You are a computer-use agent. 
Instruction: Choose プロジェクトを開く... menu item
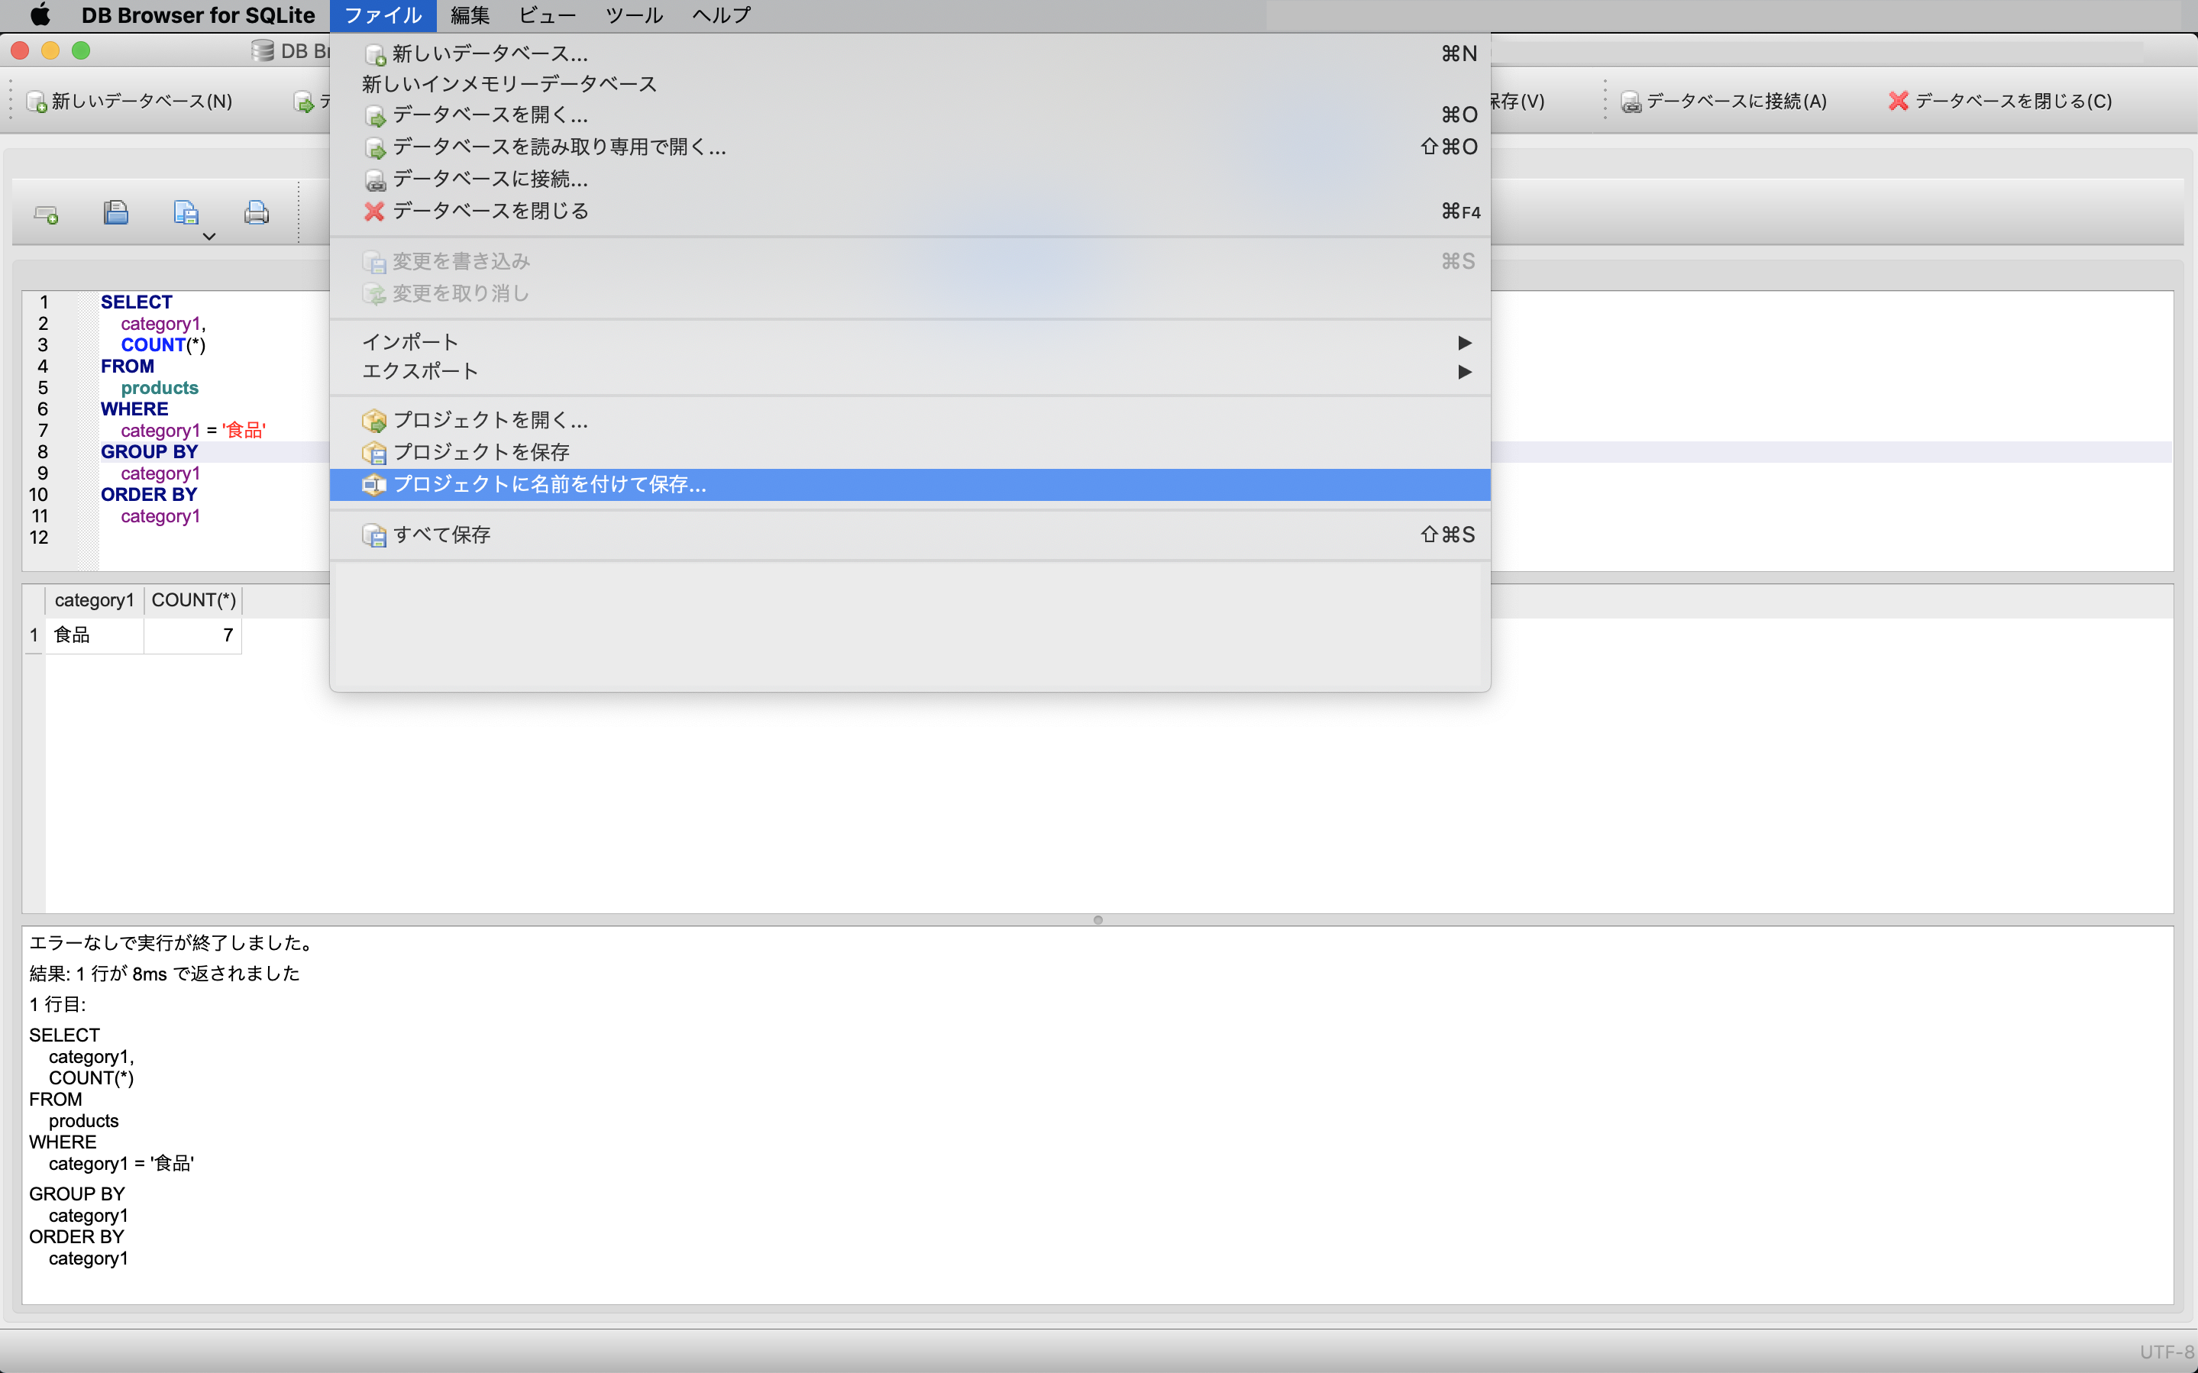coord(910,421)
